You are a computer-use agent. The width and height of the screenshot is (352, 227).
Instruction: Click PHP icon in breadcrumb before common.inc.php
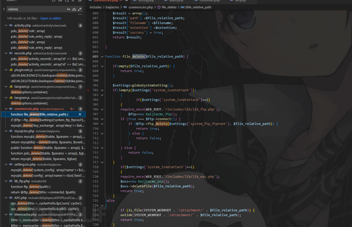click(125, 7)
